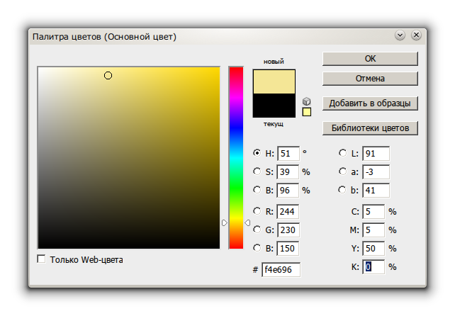Image resolution: width=455 pixels, height=316 pixels.
Task: Select the L lightness radio button
Action: click(342, 152)
